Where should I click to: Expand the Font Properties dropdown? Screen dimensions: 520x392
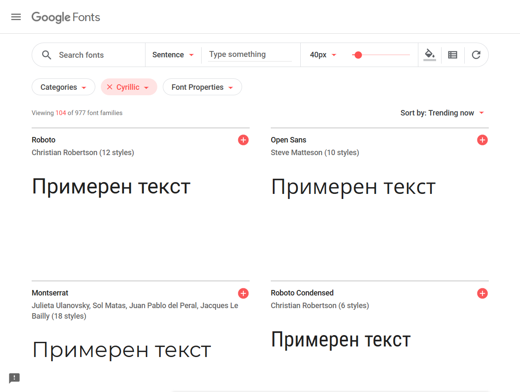coord(202,87)
